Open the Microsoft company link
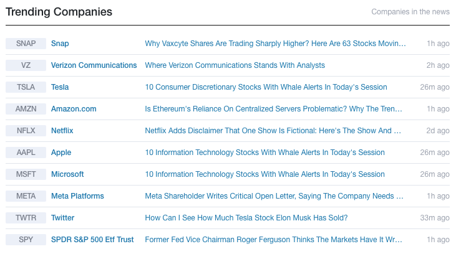456x254 pixels. (x=67, y=174)
